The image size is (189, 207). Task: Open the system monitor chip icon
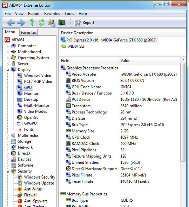(x=62, y=22)
